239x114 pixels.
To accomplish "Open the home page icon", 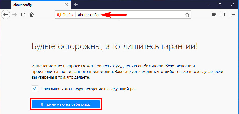I will pos(31,14).
